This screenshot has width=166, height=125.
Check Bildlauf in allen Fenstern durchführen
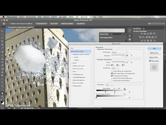pyautogui.click(x=9, y=24)
